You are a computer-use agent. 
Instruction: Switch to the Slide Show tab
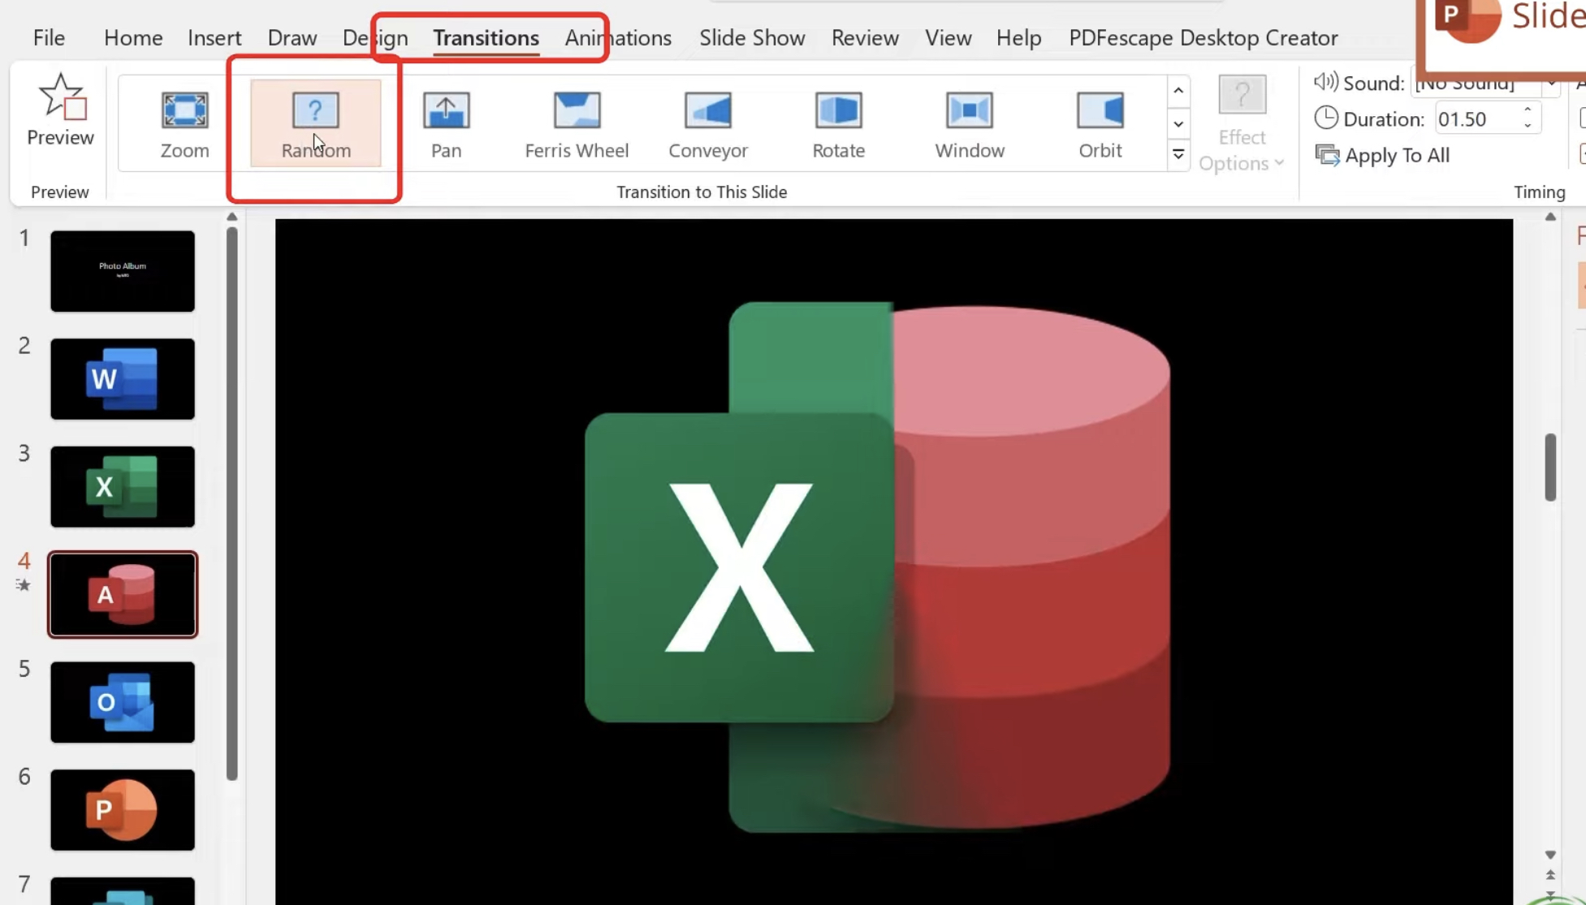(752, 38)
